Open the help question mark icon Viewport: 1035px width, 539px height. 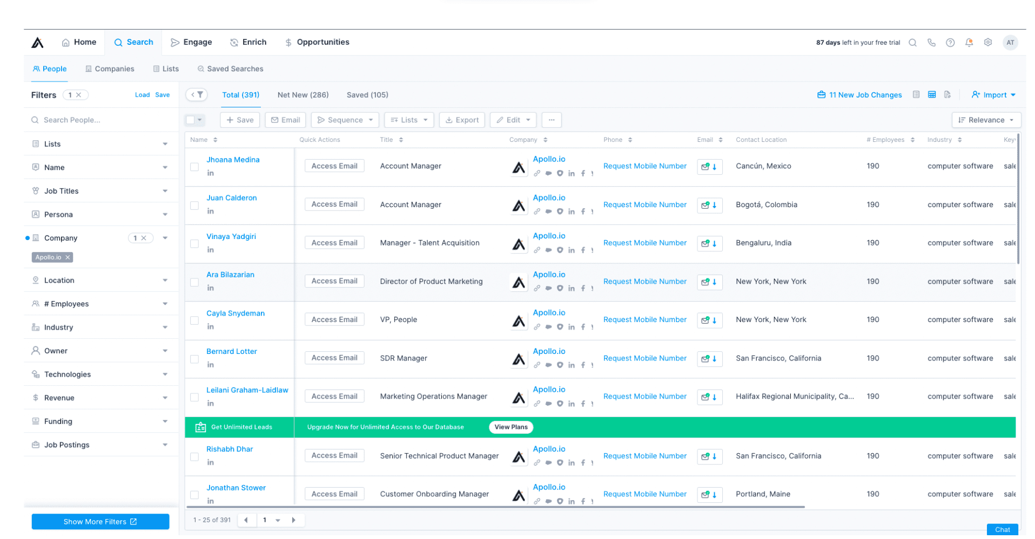point(950,43)
